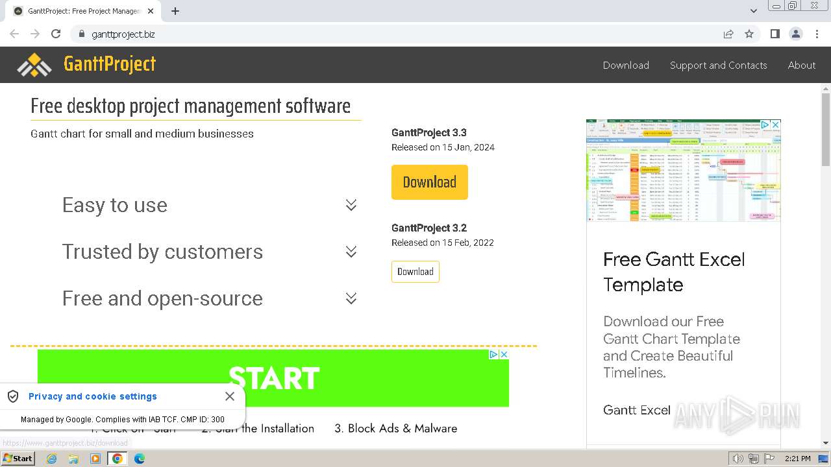
Task: Click the scrollbar up arrow
Action: coord(826,88)
